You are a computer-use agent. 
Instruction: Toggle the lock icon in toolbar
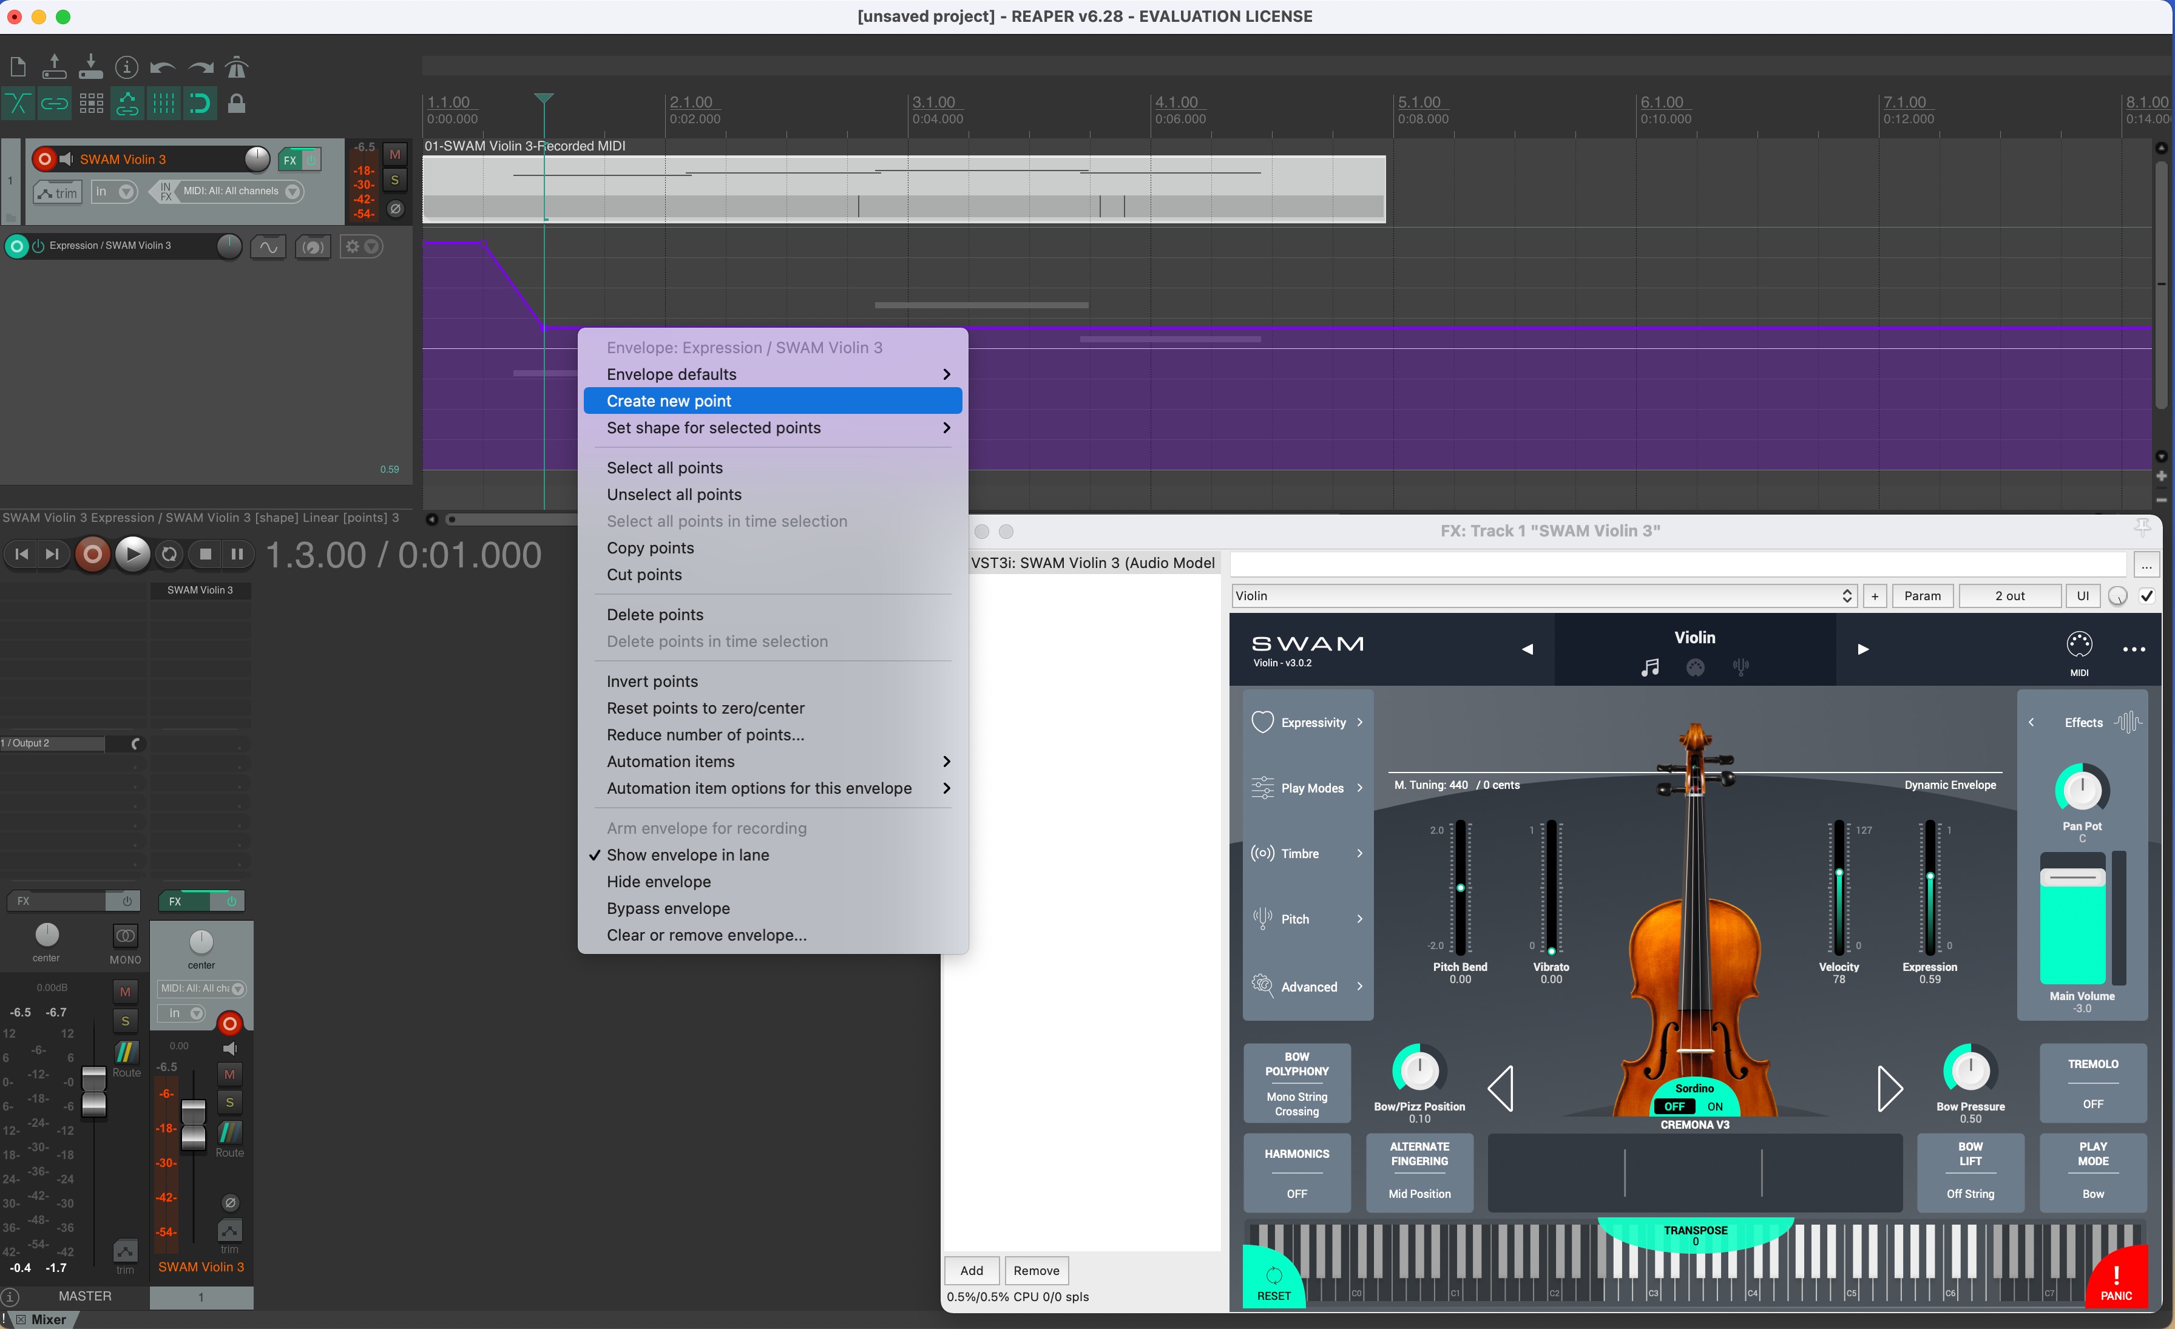pos(237,104)
